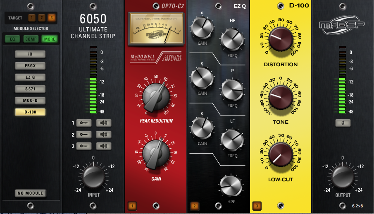Screen dimensions: 374x214
Task: Click the EZ Q P band FREQ knob
Action: pyautogui.click(x=232, y=90)
